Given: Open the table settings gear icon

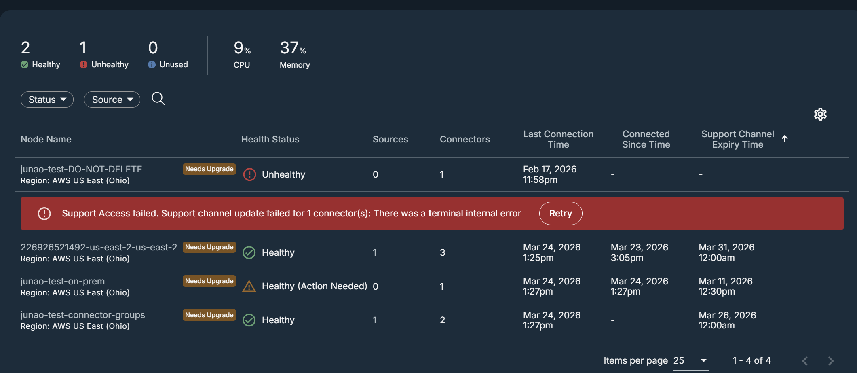Looking at the screenshot, I should pyautogui.click(x=820, y=114).
